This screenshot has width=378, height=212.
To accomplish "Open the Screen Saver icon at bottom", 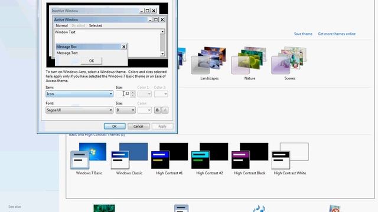I will [334, 208].
